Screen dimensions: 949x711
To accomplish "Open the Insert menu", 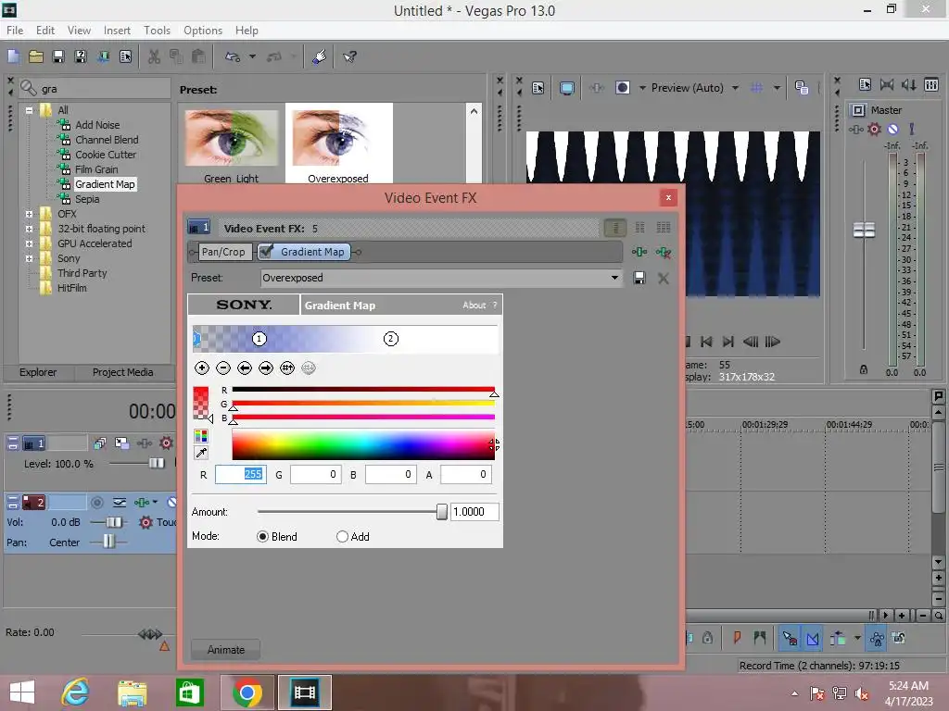I will pyautogui.click(x=117, y=31).
